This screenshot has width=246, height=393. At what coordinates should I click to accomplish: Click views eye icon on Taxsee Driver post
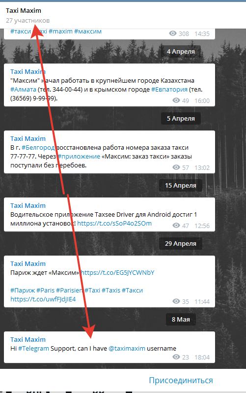(176, 226)
